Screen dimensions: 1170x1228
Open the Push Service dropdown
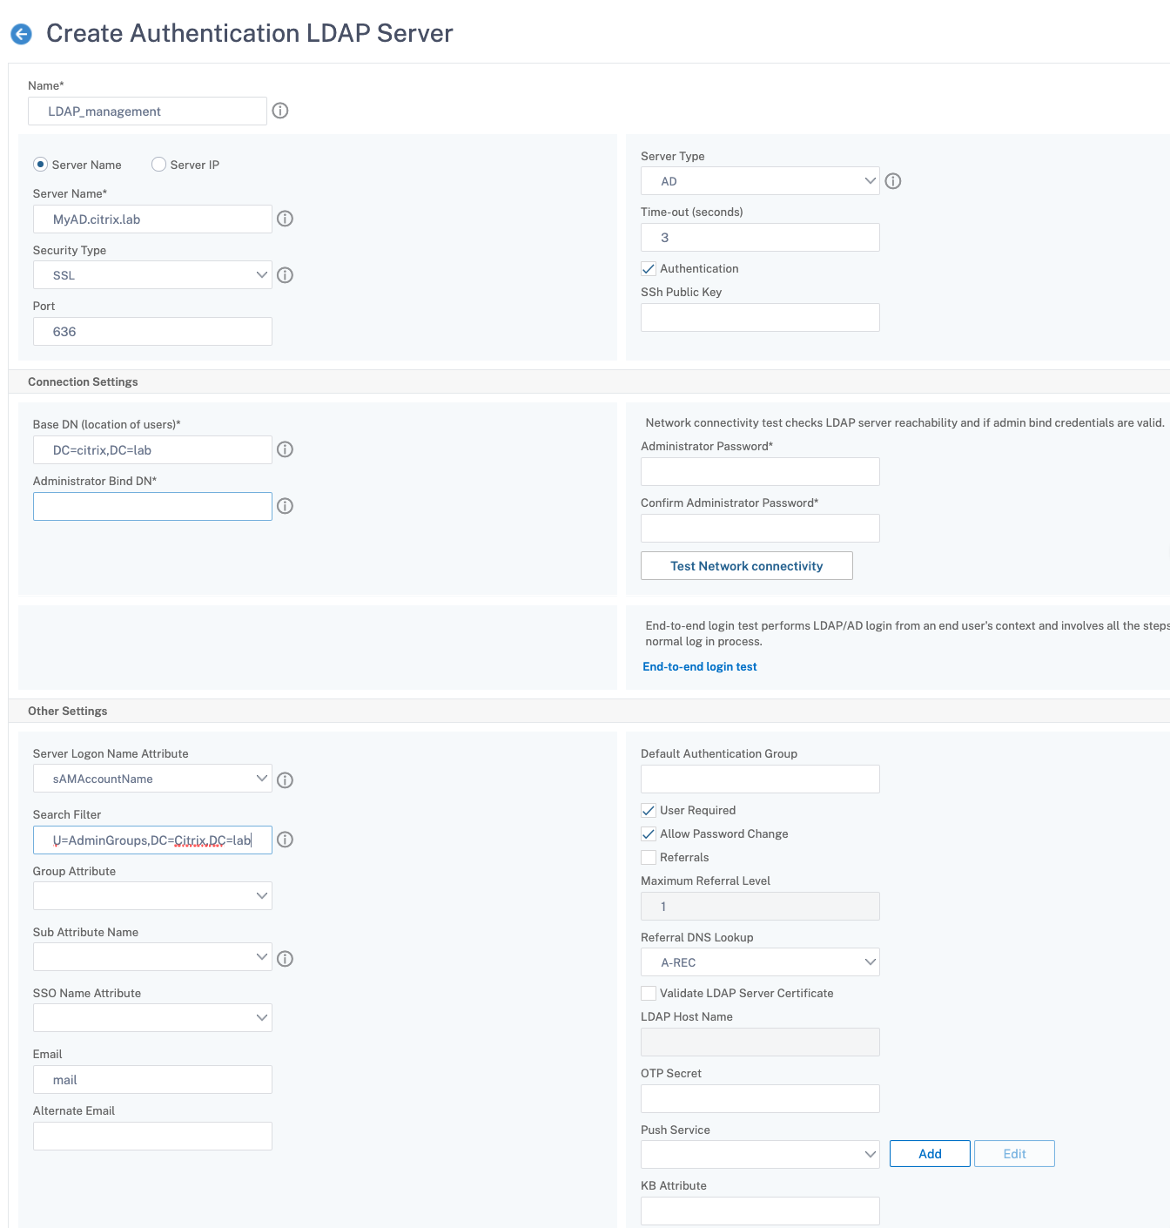click(760, 1155)
